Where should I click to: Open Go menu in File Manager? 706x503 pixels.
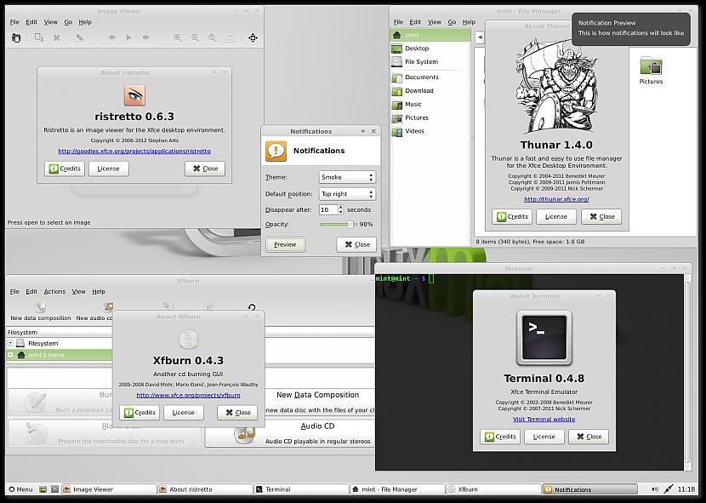[452, 21]
